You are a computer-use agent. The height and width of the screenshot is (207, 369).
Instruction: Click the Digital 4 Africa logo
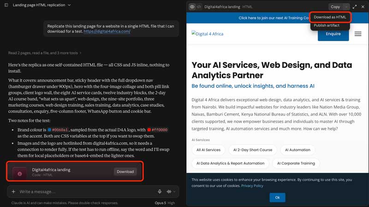pos(207,34)
